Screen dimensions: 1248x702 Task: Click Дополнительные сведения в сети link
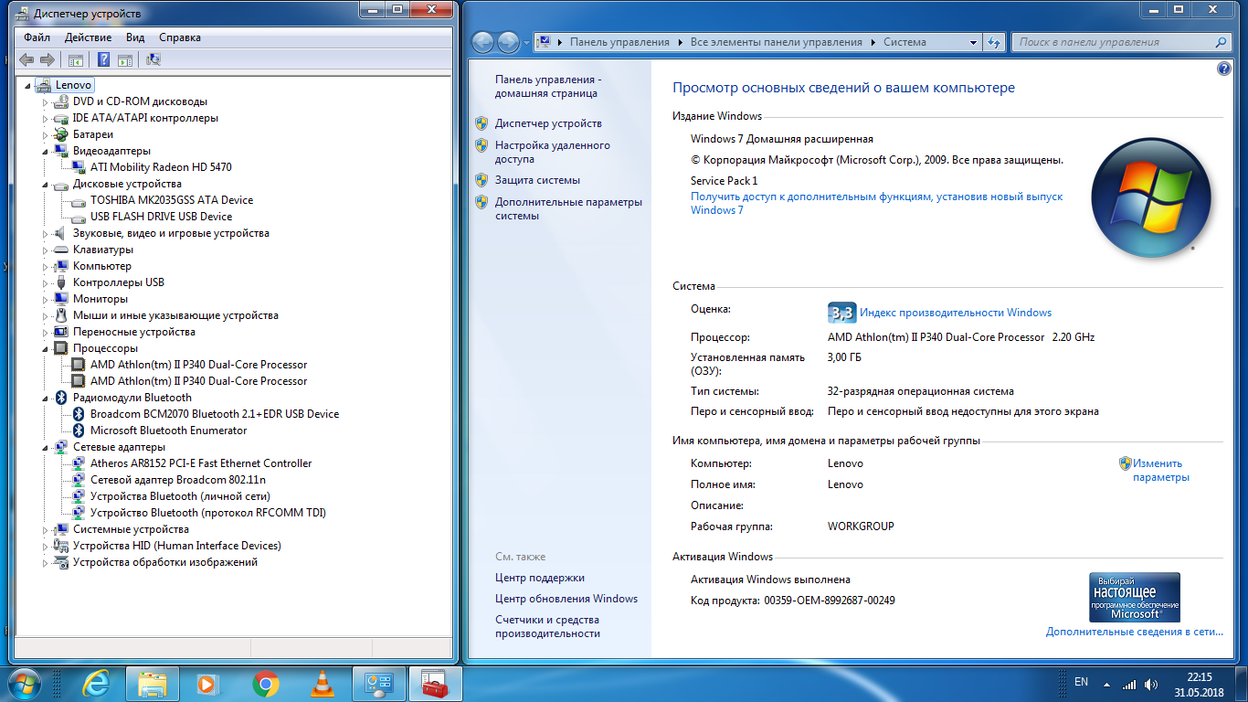(1134, 632)
